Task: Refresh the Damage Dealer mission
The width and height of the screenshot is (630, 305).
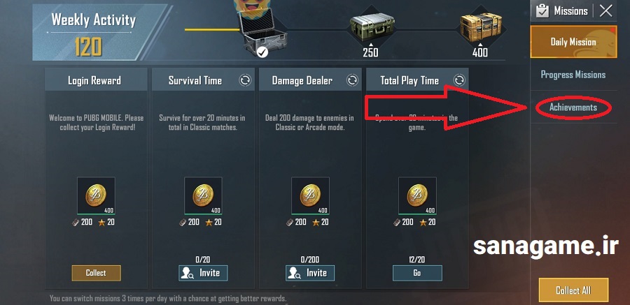Action: point(352,80)
